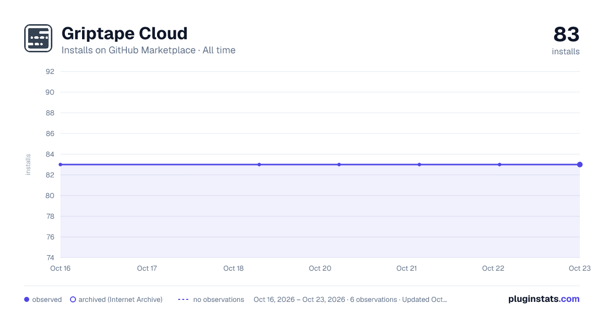Viewport: 604px width, 317px height.
Task: Select the large Oct 23 end data point
Action: pyautogui.click(x=580, y=165)
